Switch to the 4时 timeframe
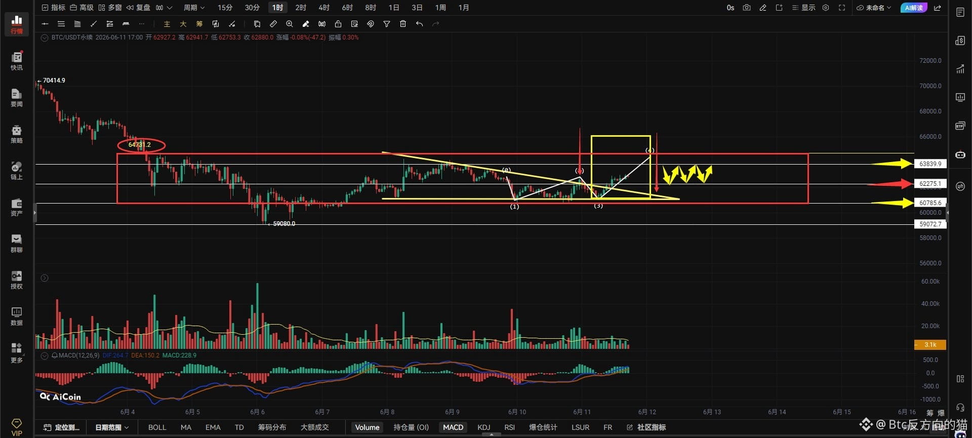The height and width of the screenshot is (438, 972). (x=324, y=8)
